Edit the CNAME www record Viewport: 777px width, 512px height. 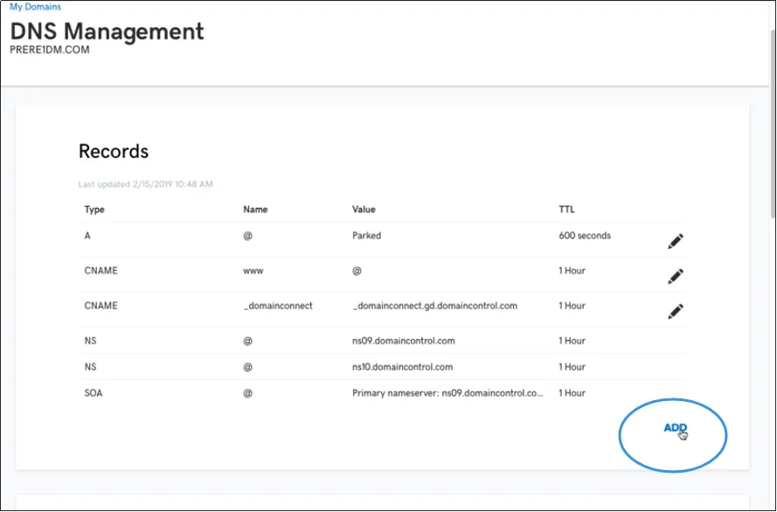pyautogui.click(x=675, y=276)
